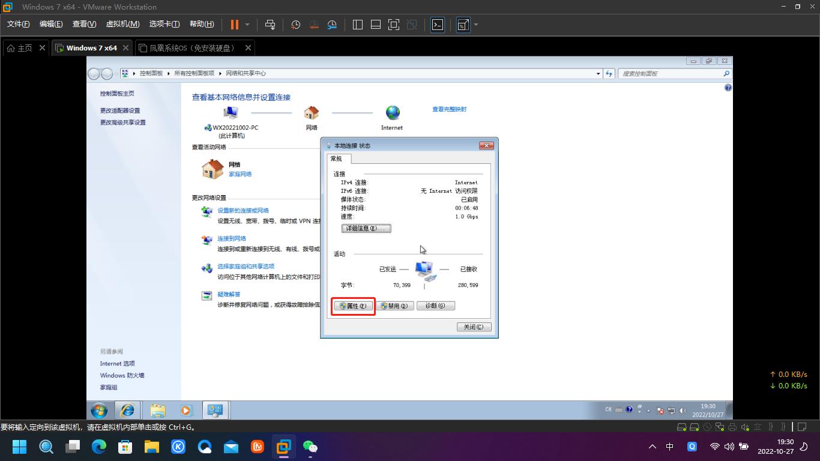This screenshot has width=820, height=461.
Task: Toggle the library sidebar icon
Action: [357, 25]
